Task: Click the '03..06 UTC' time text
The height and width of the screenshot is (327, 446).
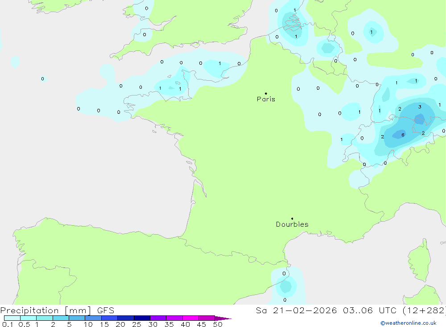Action: click(369, 310)
